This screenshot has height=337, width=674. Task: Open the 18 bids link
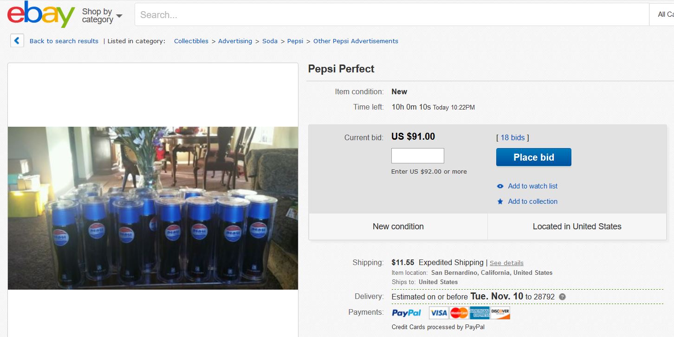tap(512, 137)
